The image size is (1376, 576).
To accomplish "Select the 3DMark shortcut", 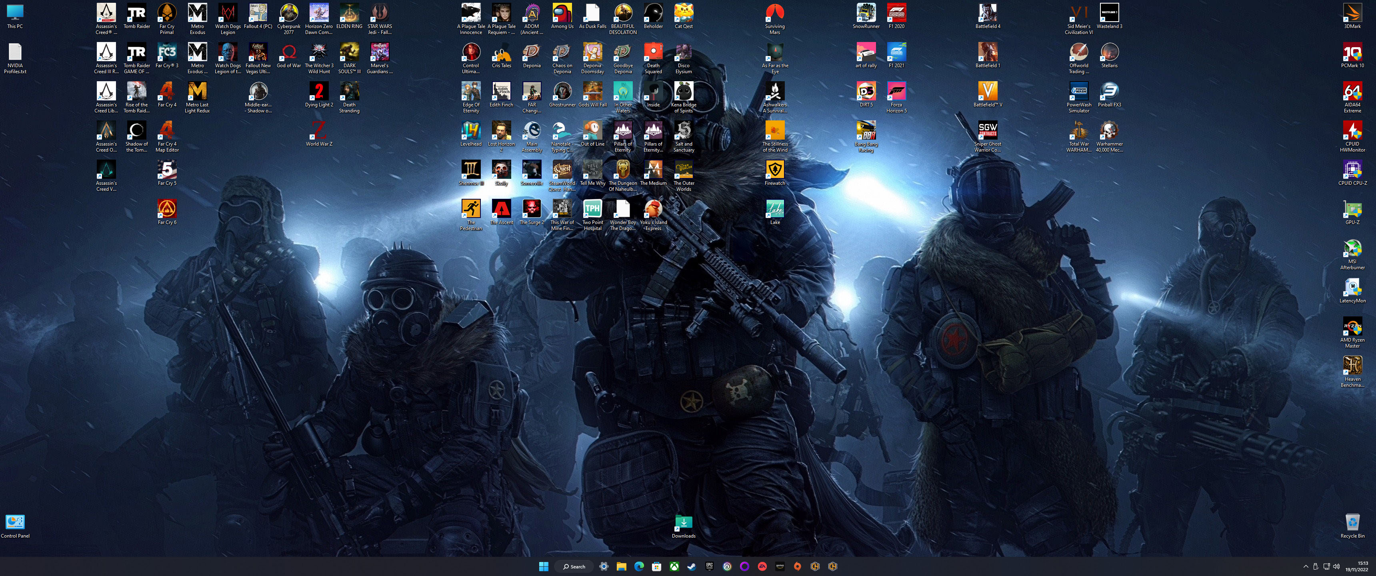I will [1352, 16].
